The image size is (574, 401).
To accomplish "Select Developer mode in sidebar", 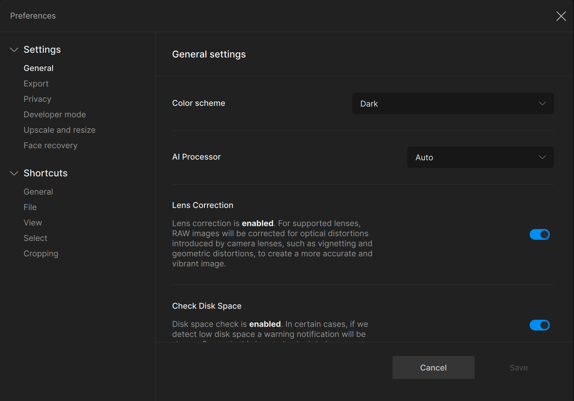I will coord(55,115).
